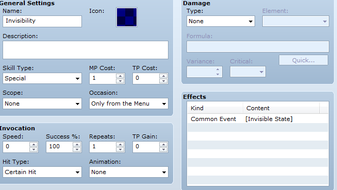
Task: Click the Formula input field
Action: [x=258, y=46]
